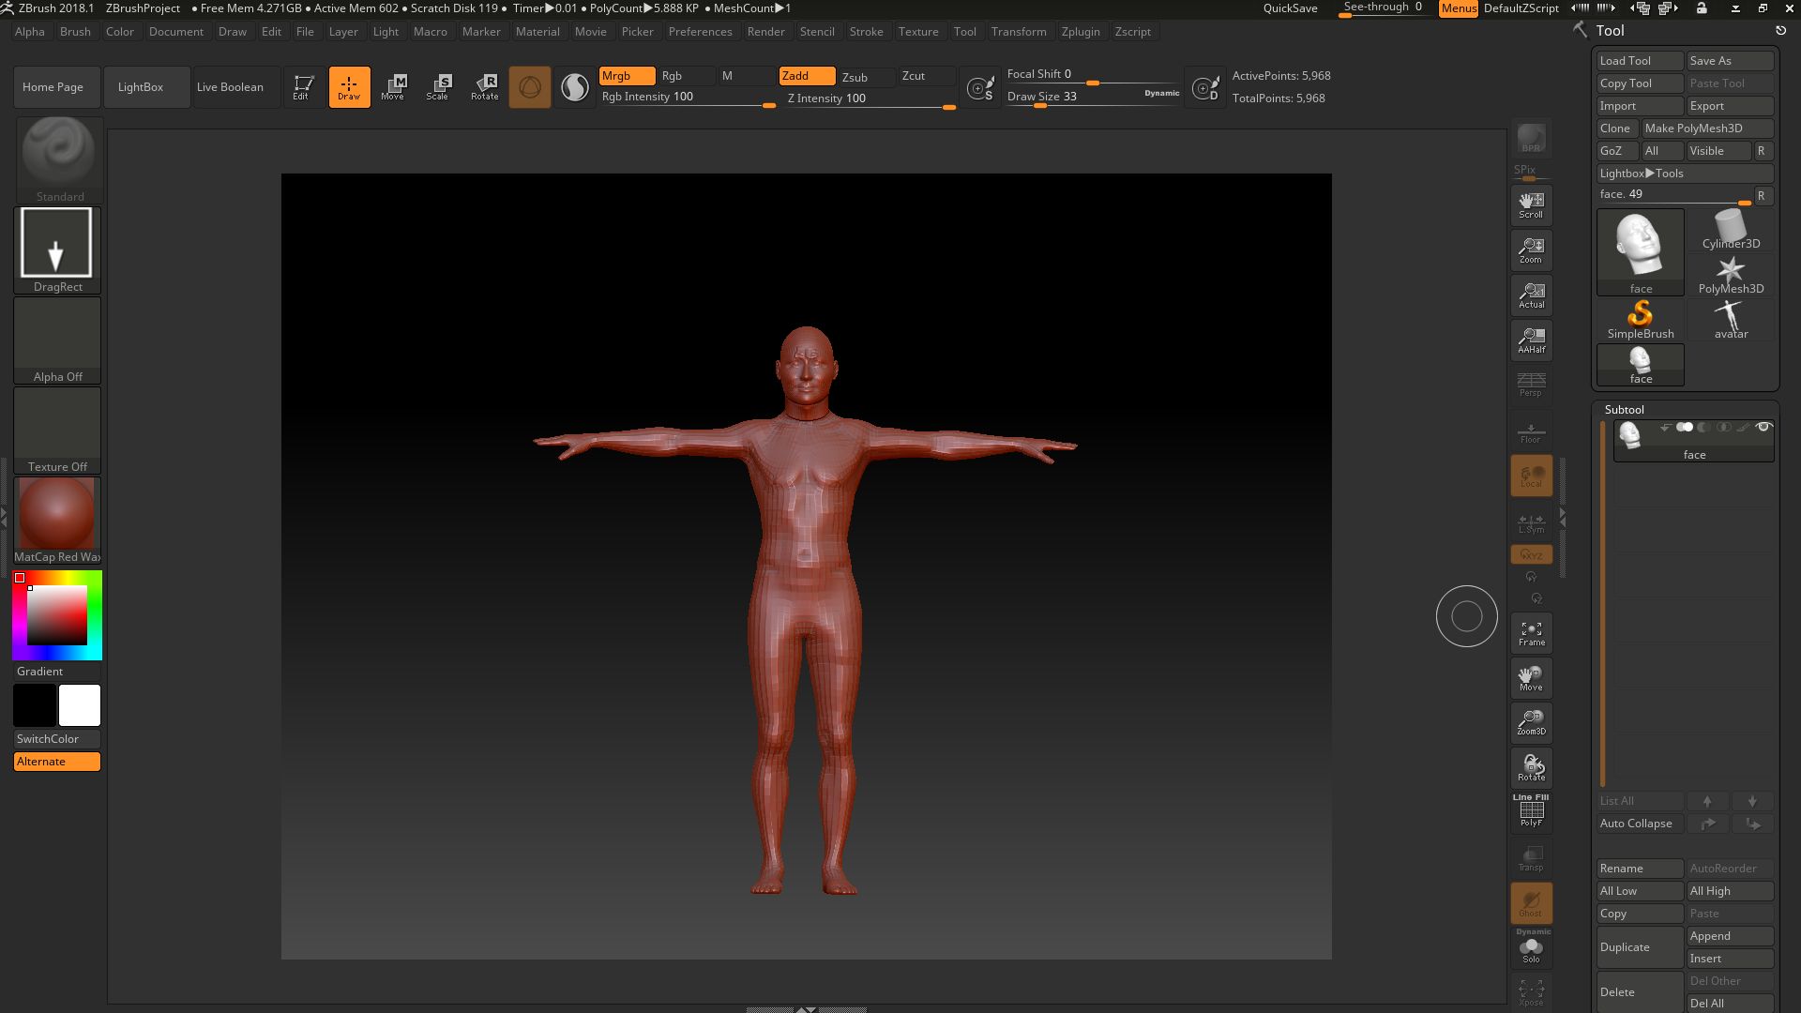Click the Frame view icon
This screenshot has width=1801, height=1013.
[x=1531, y=633]
